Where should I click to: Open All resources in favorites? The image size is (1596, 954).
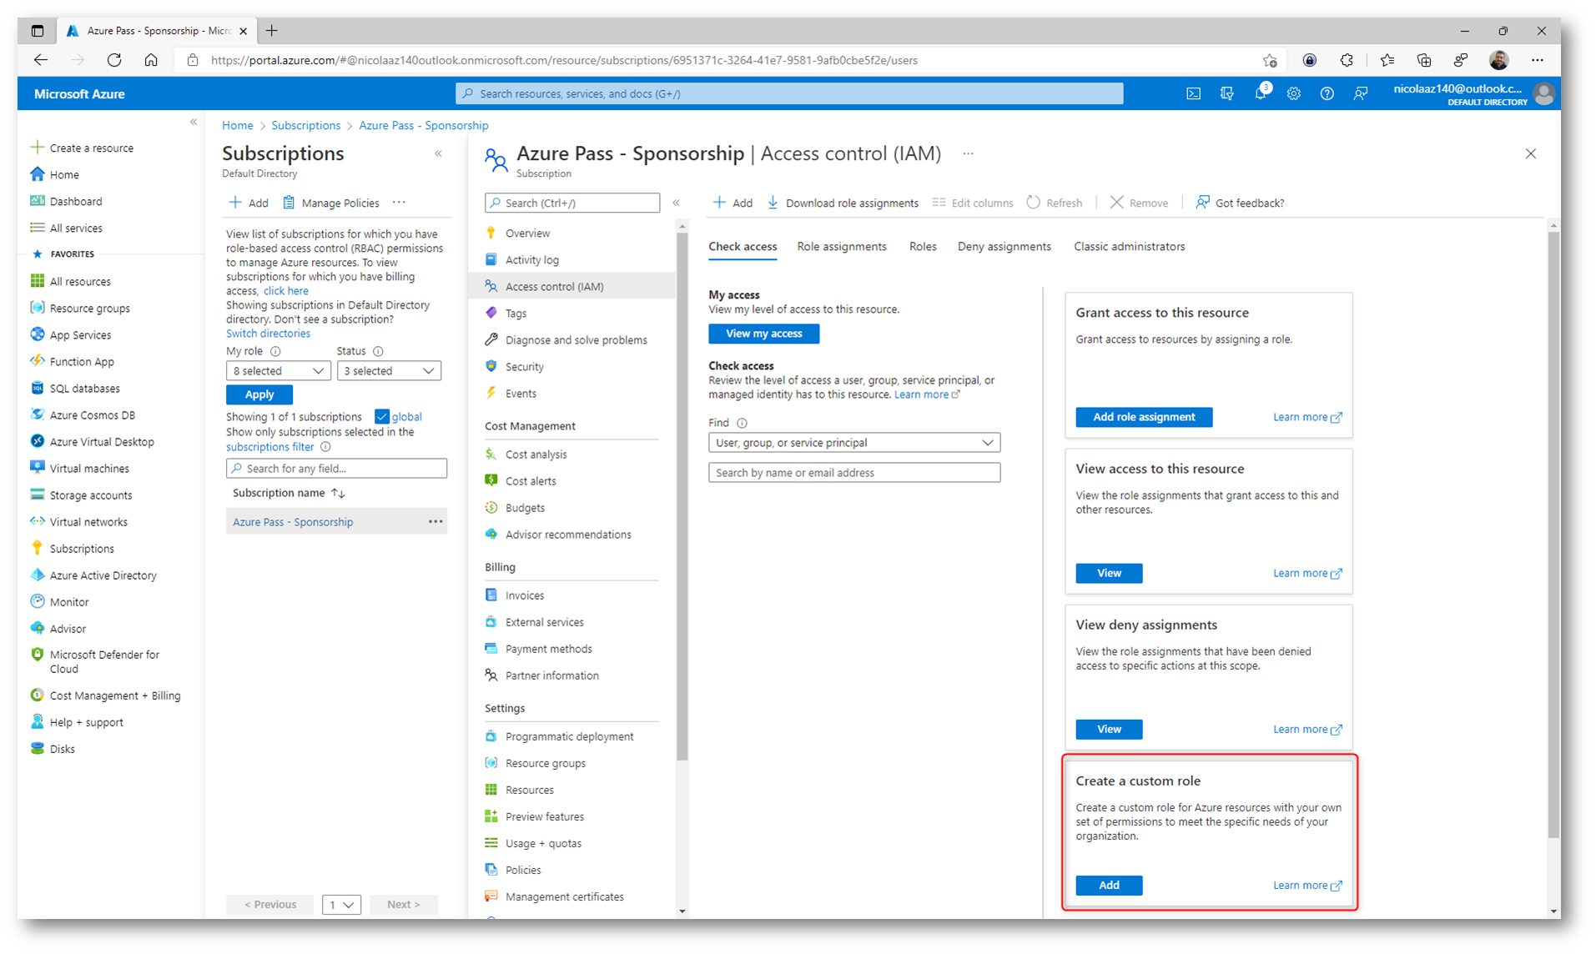71,281
